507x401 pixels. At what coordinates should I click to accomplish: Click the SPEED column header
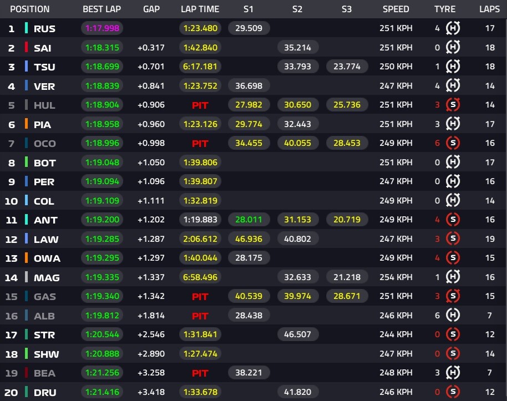[396, 9]
